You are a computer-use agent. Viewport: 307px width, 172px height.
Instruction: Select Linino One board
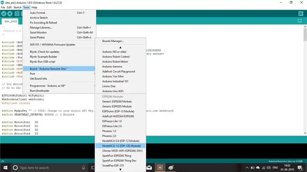pyautogui.click(x=120, y=86)
